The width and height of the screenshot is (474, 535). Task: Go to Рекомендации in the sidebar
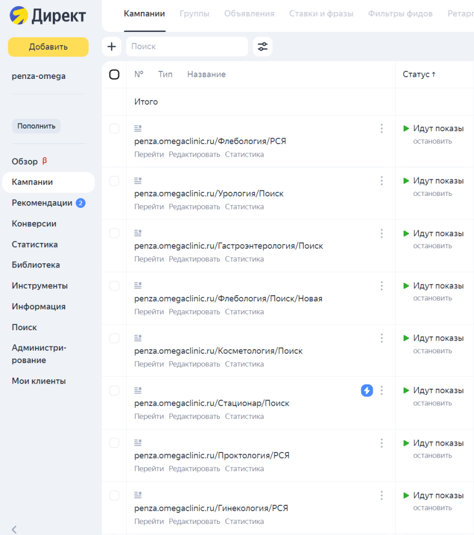pos(42,203)
